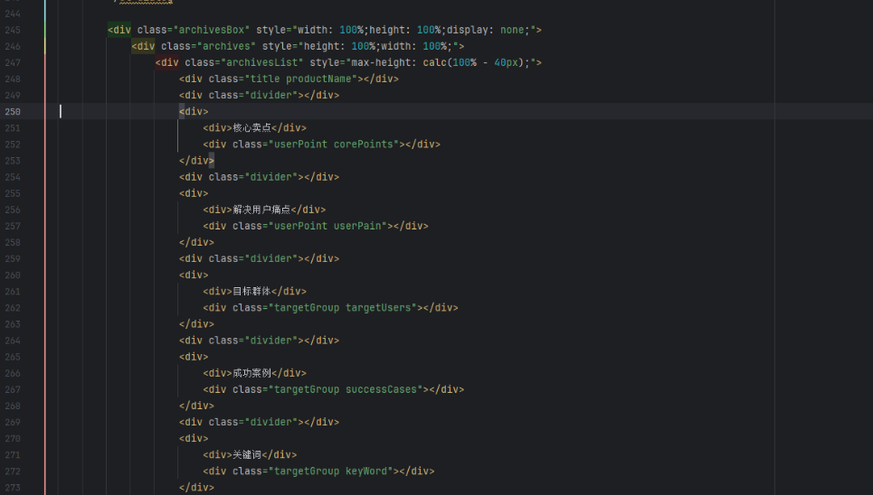Screen dimensions: 873x495
Task: Click the opening <div> tag on line 265
Action: 194,357
